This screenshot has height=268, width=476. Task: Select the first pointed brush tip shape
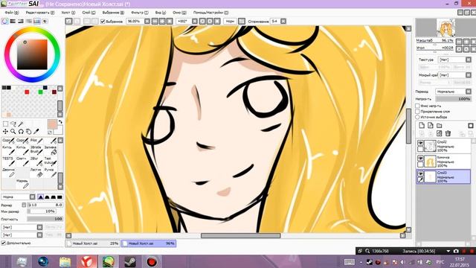pyautogui.click(x=41, y=197)
